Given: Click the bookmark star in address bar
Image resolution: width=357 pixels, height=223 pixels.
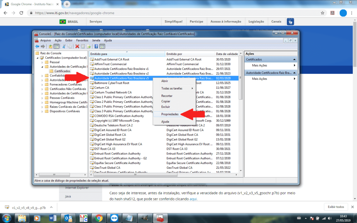Looking at the screenshot, I should point(322,13).
